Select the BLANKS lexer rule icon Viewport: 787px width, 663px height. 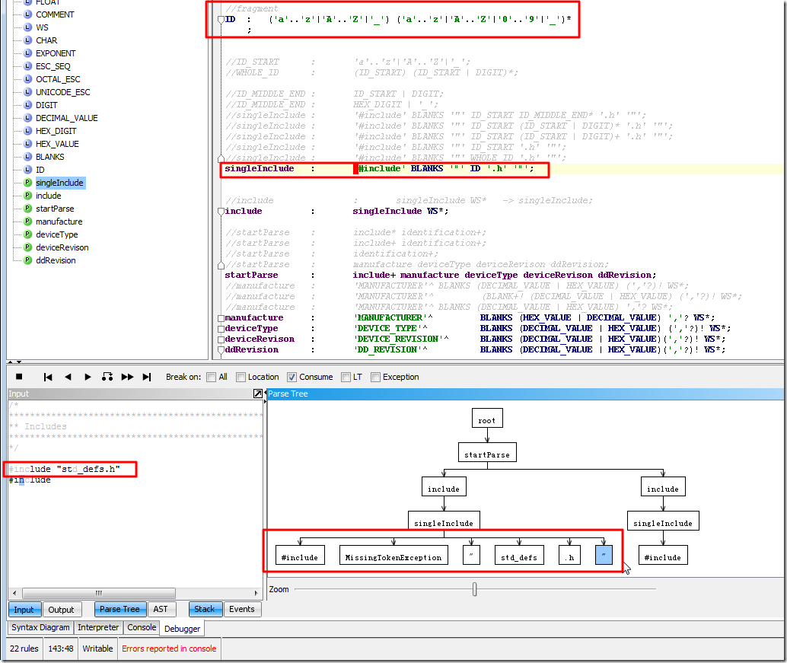click(28, 157)
